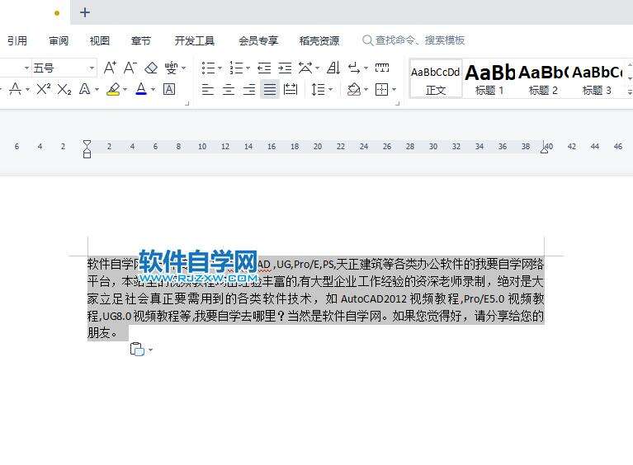Apply yellow highlight color to text

tap(113, 89)
